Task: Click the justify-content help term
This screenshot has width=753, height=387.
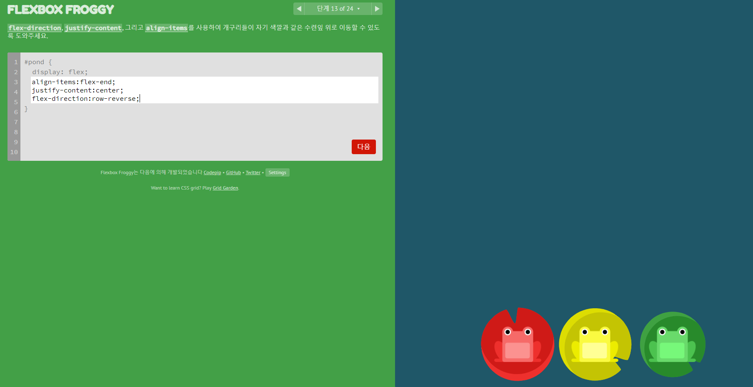Action: point(93,28)
